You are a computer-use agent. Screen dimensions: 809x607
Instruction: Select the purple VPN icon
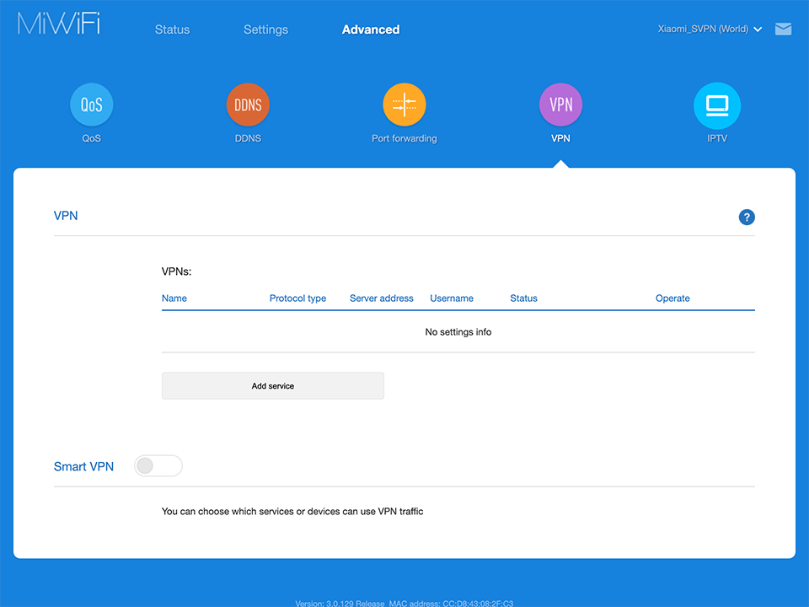[560, 105]
